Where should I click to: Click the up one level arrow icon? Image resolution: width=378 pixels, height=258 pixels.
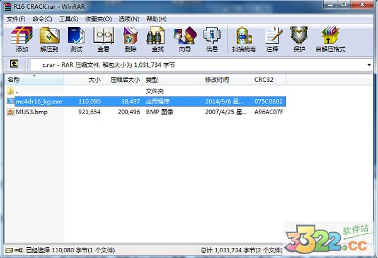point(14,64)
